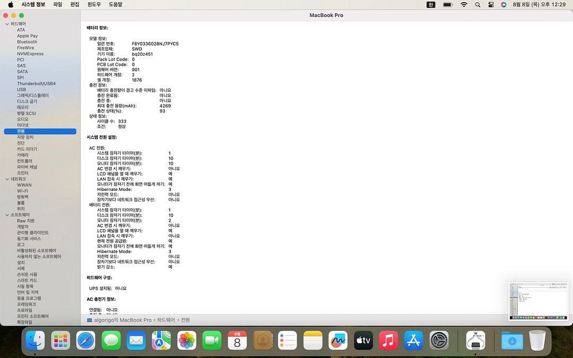Show 방화벽 network information
This screenshot has width=573, height=358.
[23, 197]
